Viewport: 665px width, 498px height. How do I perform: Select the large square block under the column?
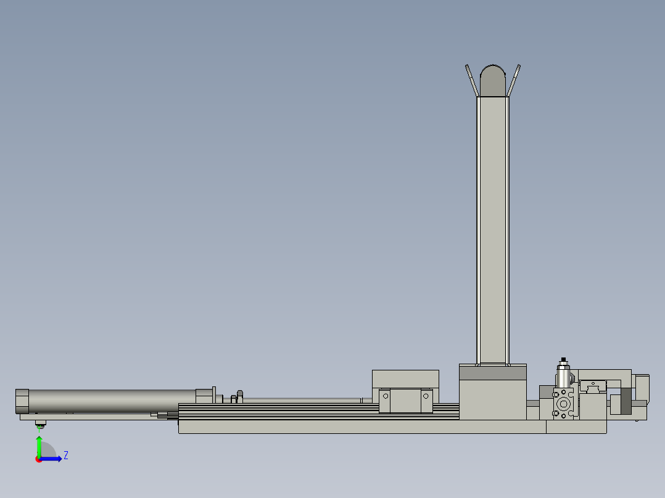click(493, 399)
